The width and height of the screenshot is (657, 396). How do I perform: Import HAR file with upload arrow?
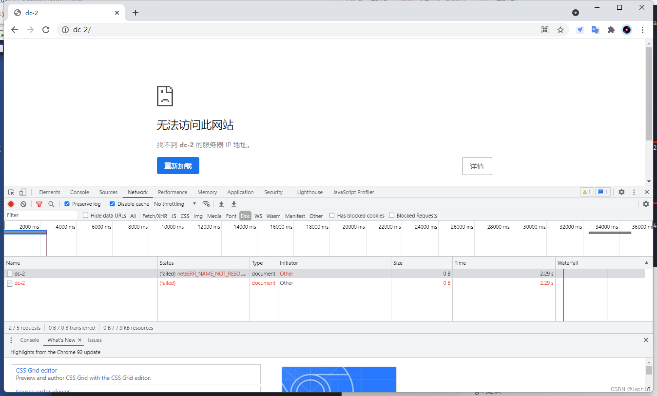pos(221,204)
